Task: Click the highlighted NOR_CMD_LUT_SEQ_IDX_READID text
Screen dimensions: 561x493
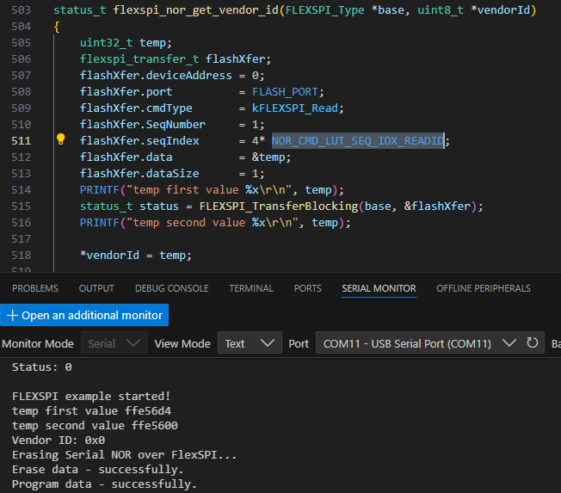Action: click(358, 141)
